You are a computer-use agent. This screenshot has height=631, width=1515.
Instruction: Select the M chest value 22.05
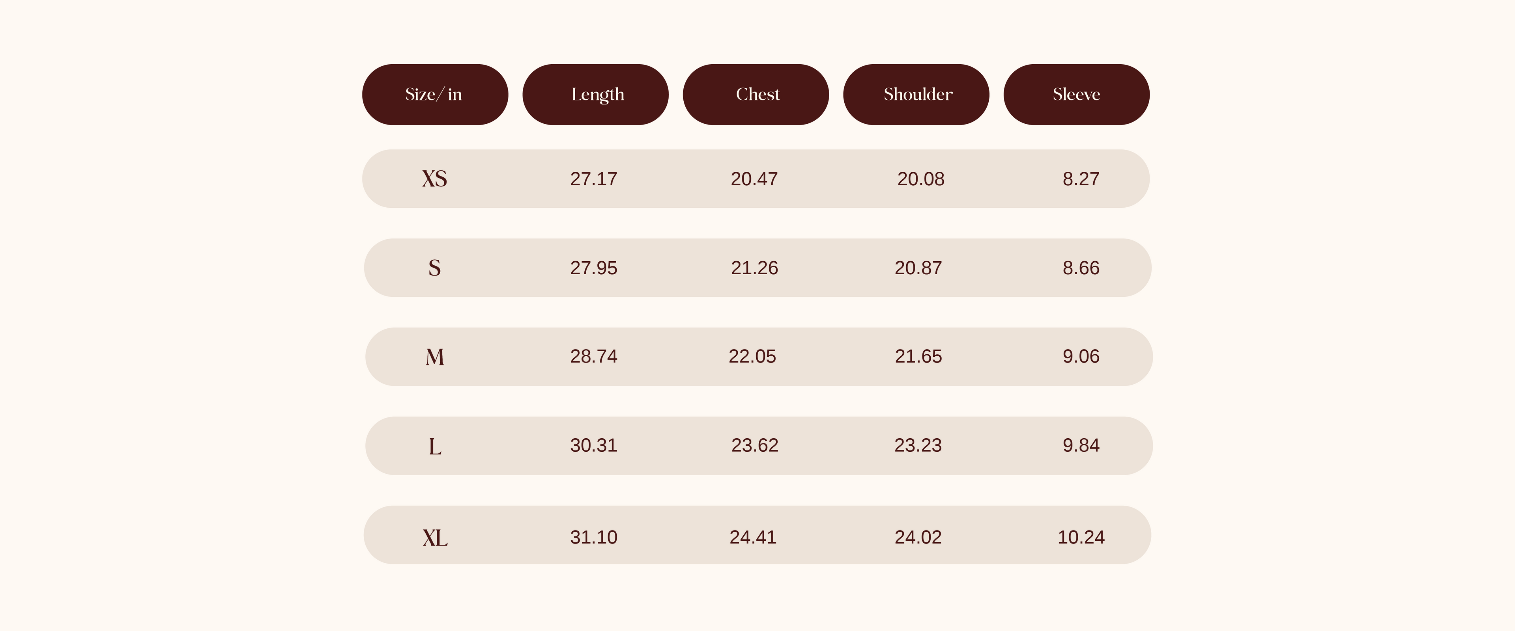coord(752,356)
